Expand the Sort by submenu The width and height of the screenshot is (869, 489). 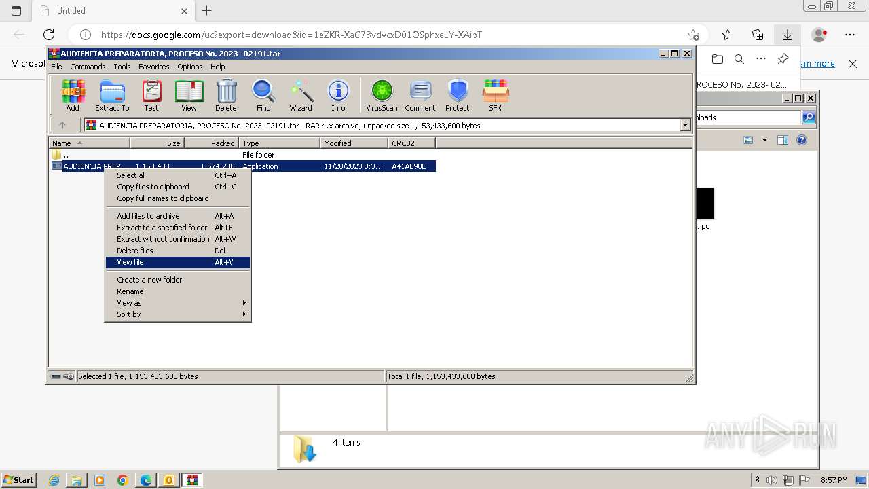[178, 314]
